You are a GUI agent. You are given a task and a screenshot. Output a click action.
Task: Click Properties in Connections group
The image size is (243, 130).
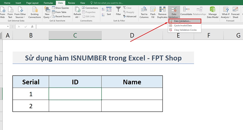coord(89,12)
